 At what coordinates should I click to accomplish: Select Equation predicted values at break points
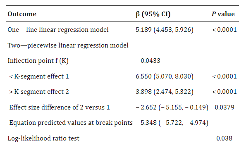[71, 123]
